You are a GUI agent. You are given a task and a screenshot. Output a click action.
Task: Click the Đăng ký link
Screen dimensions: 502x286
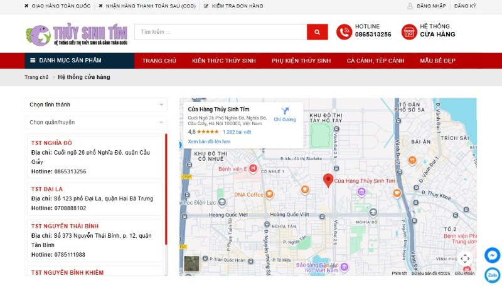[x=465, y=6]
